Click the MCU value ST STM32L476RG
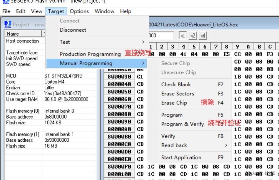Viewport: 279px width, 180px height. (63, 76)
